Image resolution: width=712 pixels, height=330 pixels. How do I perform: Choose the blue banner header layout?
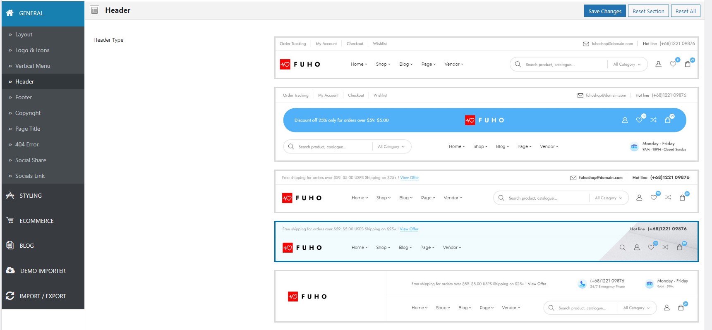click(x=486, y=124)
